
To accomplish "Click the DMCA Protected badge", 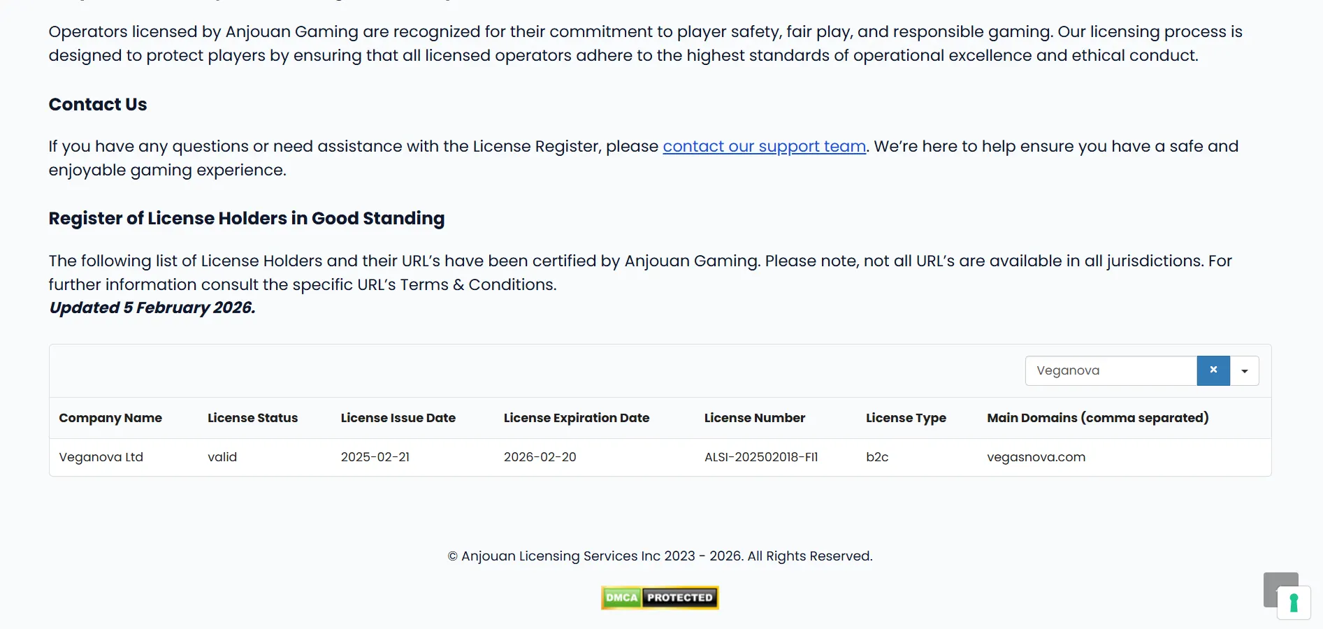I will [660, 598].
